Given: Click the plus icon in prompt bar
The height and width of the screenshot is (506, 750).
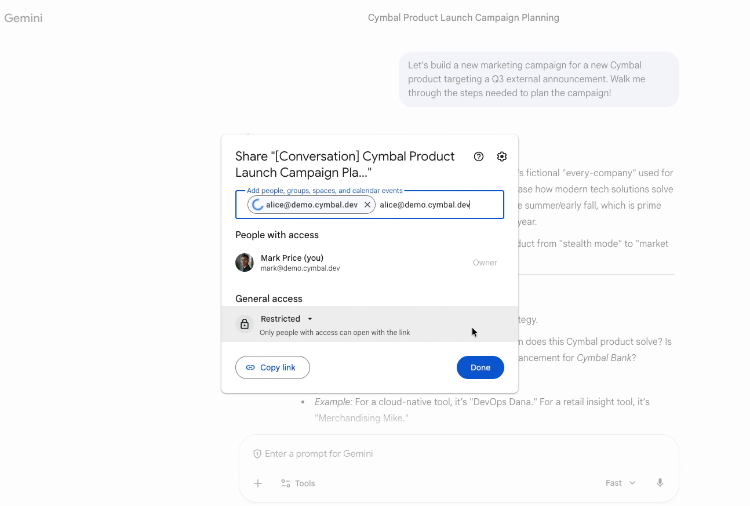Looking at the screenshot, I should point(258,483).
